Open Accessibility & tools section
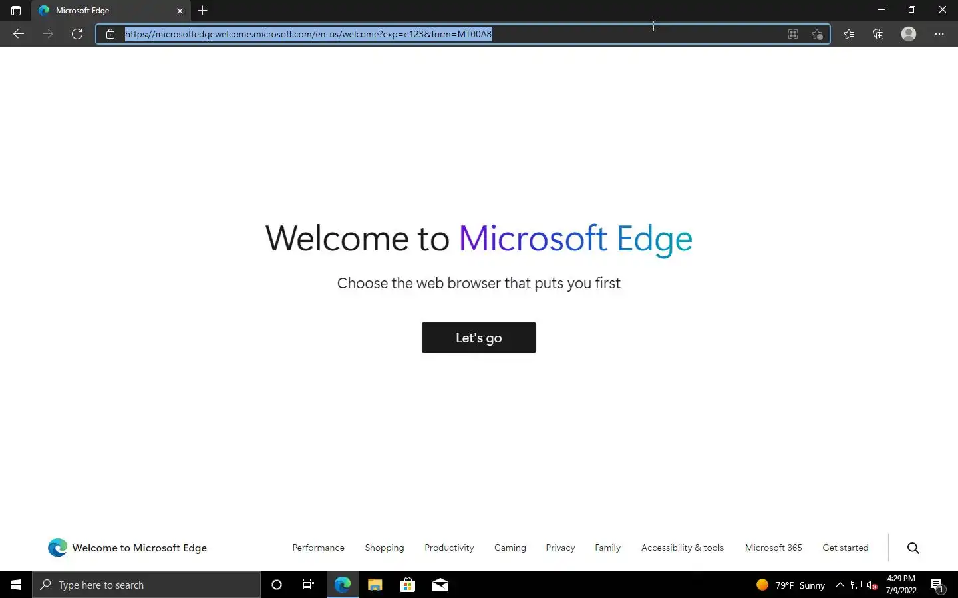 coord(683,548)
